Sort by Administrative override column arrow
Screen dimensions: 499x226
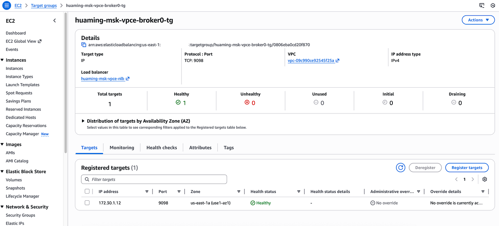(418, 192)
